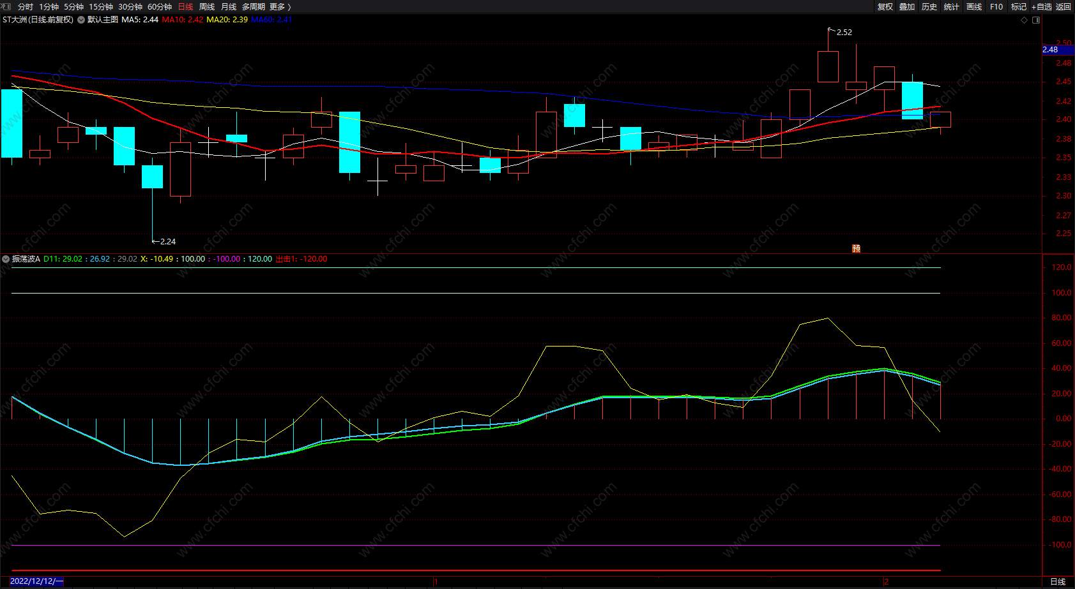Click the 复权 button
This screenshot has width=1075, height=589.
coord(885,6)
